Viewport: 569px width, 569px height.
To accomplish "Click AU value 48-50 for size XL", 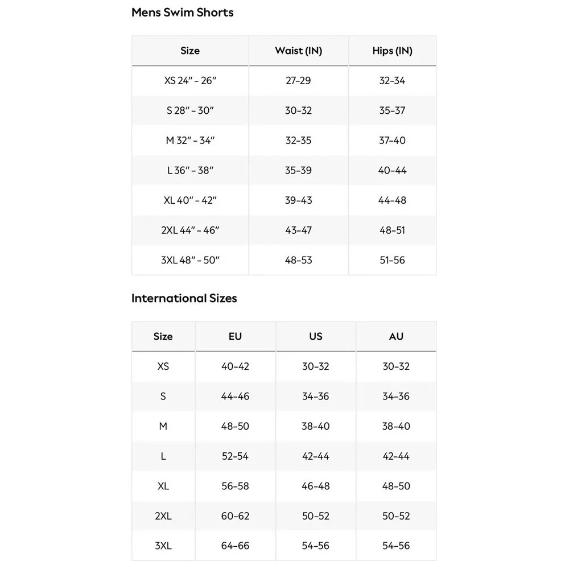I will (396, 486).
